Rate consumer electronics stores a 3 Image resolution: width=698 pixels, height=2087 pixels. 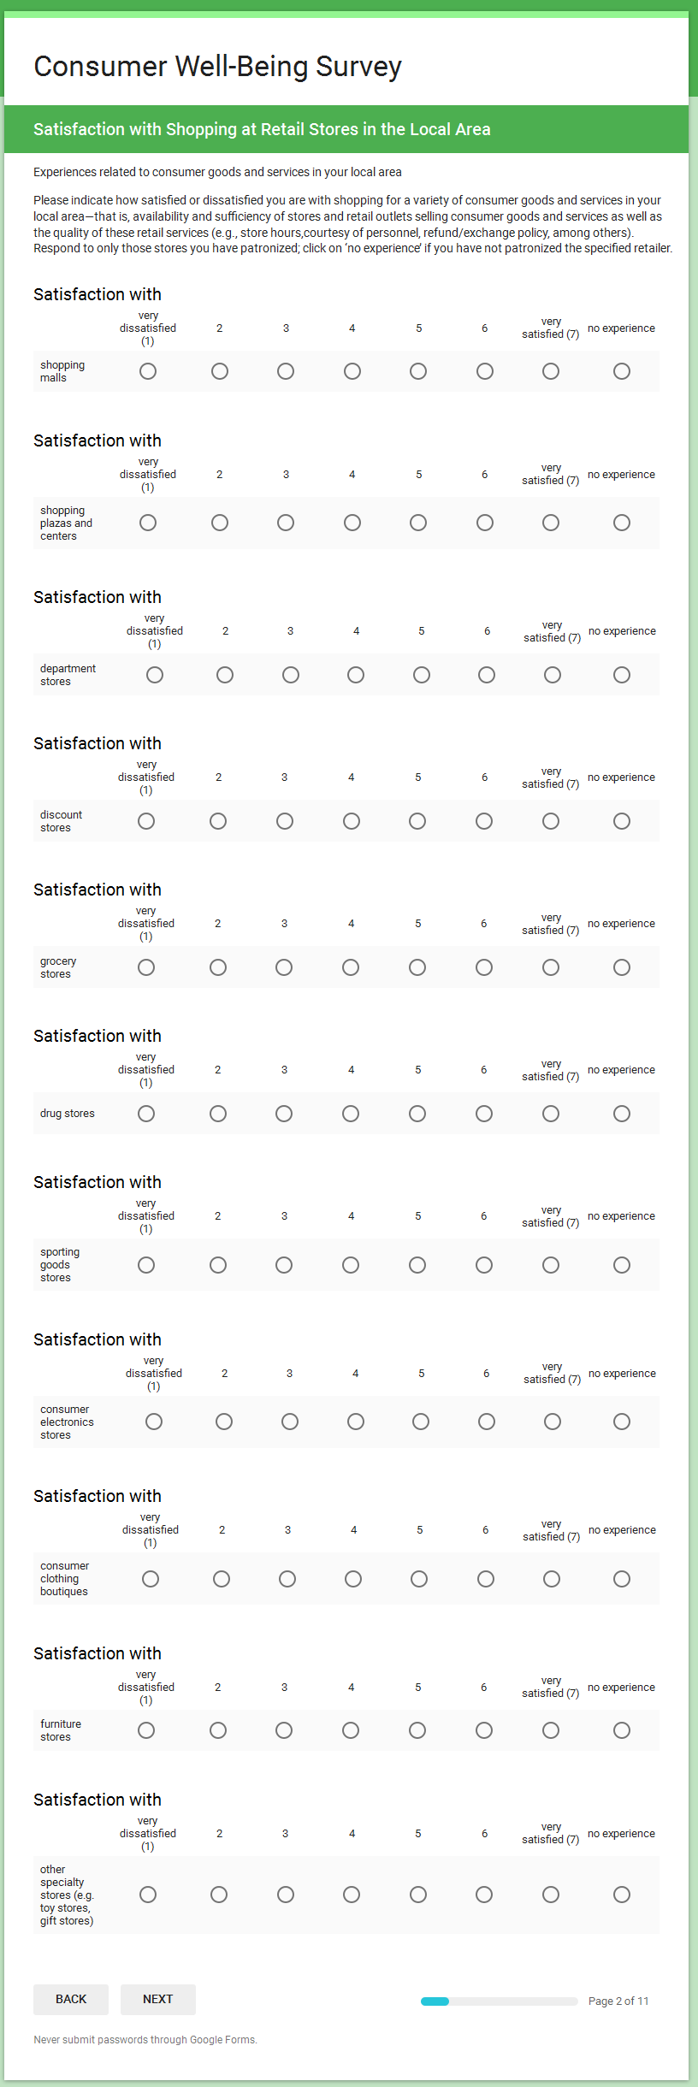pyautogui.click(x=290, y=1422)
